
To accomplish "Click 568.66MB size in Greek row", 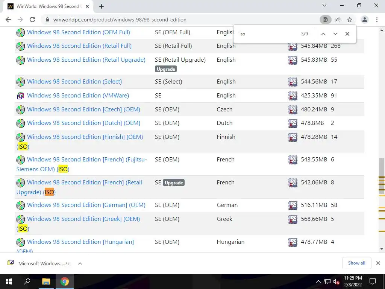I will coord(314,219).
